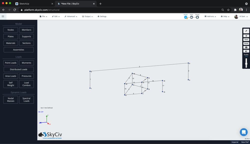Take a screenshot with the camera icon
The width and height of the screenshot is (250, 144).
246,47
